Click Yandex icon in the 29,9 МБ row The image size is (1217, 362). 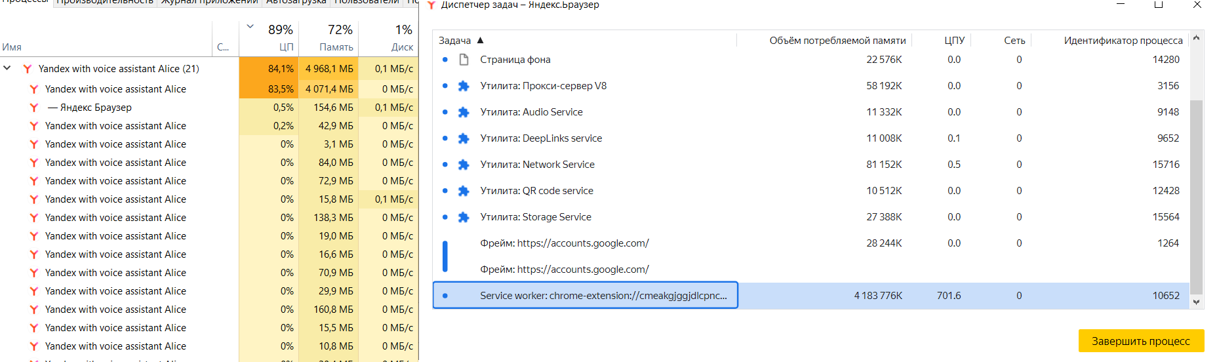coord(34,291)
